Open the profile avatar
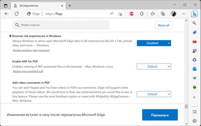The width and height of the screenshot is (201, 126). 173,14
